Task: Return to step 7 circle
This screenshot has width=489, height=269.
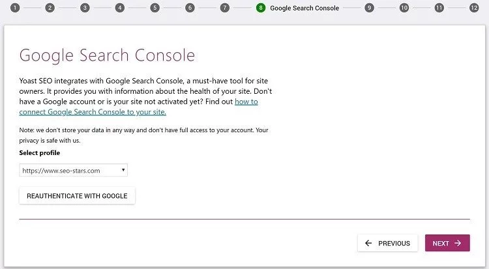Action: pyautogui.click(x=224, y=8)
